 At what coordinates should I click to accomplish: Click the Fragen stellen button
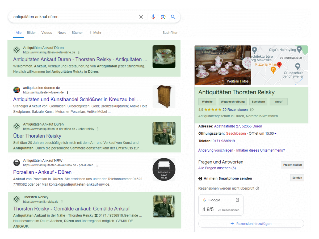click(292, 165)
